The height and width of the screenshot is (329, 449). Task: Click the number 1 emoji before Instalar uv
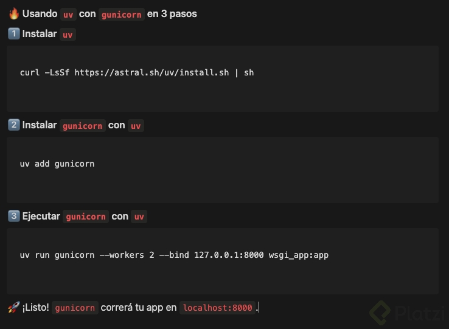(13, 34)
